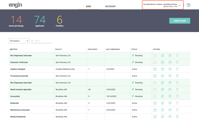Click the boost icon for Graphics Designer

[x=155, y=69]
